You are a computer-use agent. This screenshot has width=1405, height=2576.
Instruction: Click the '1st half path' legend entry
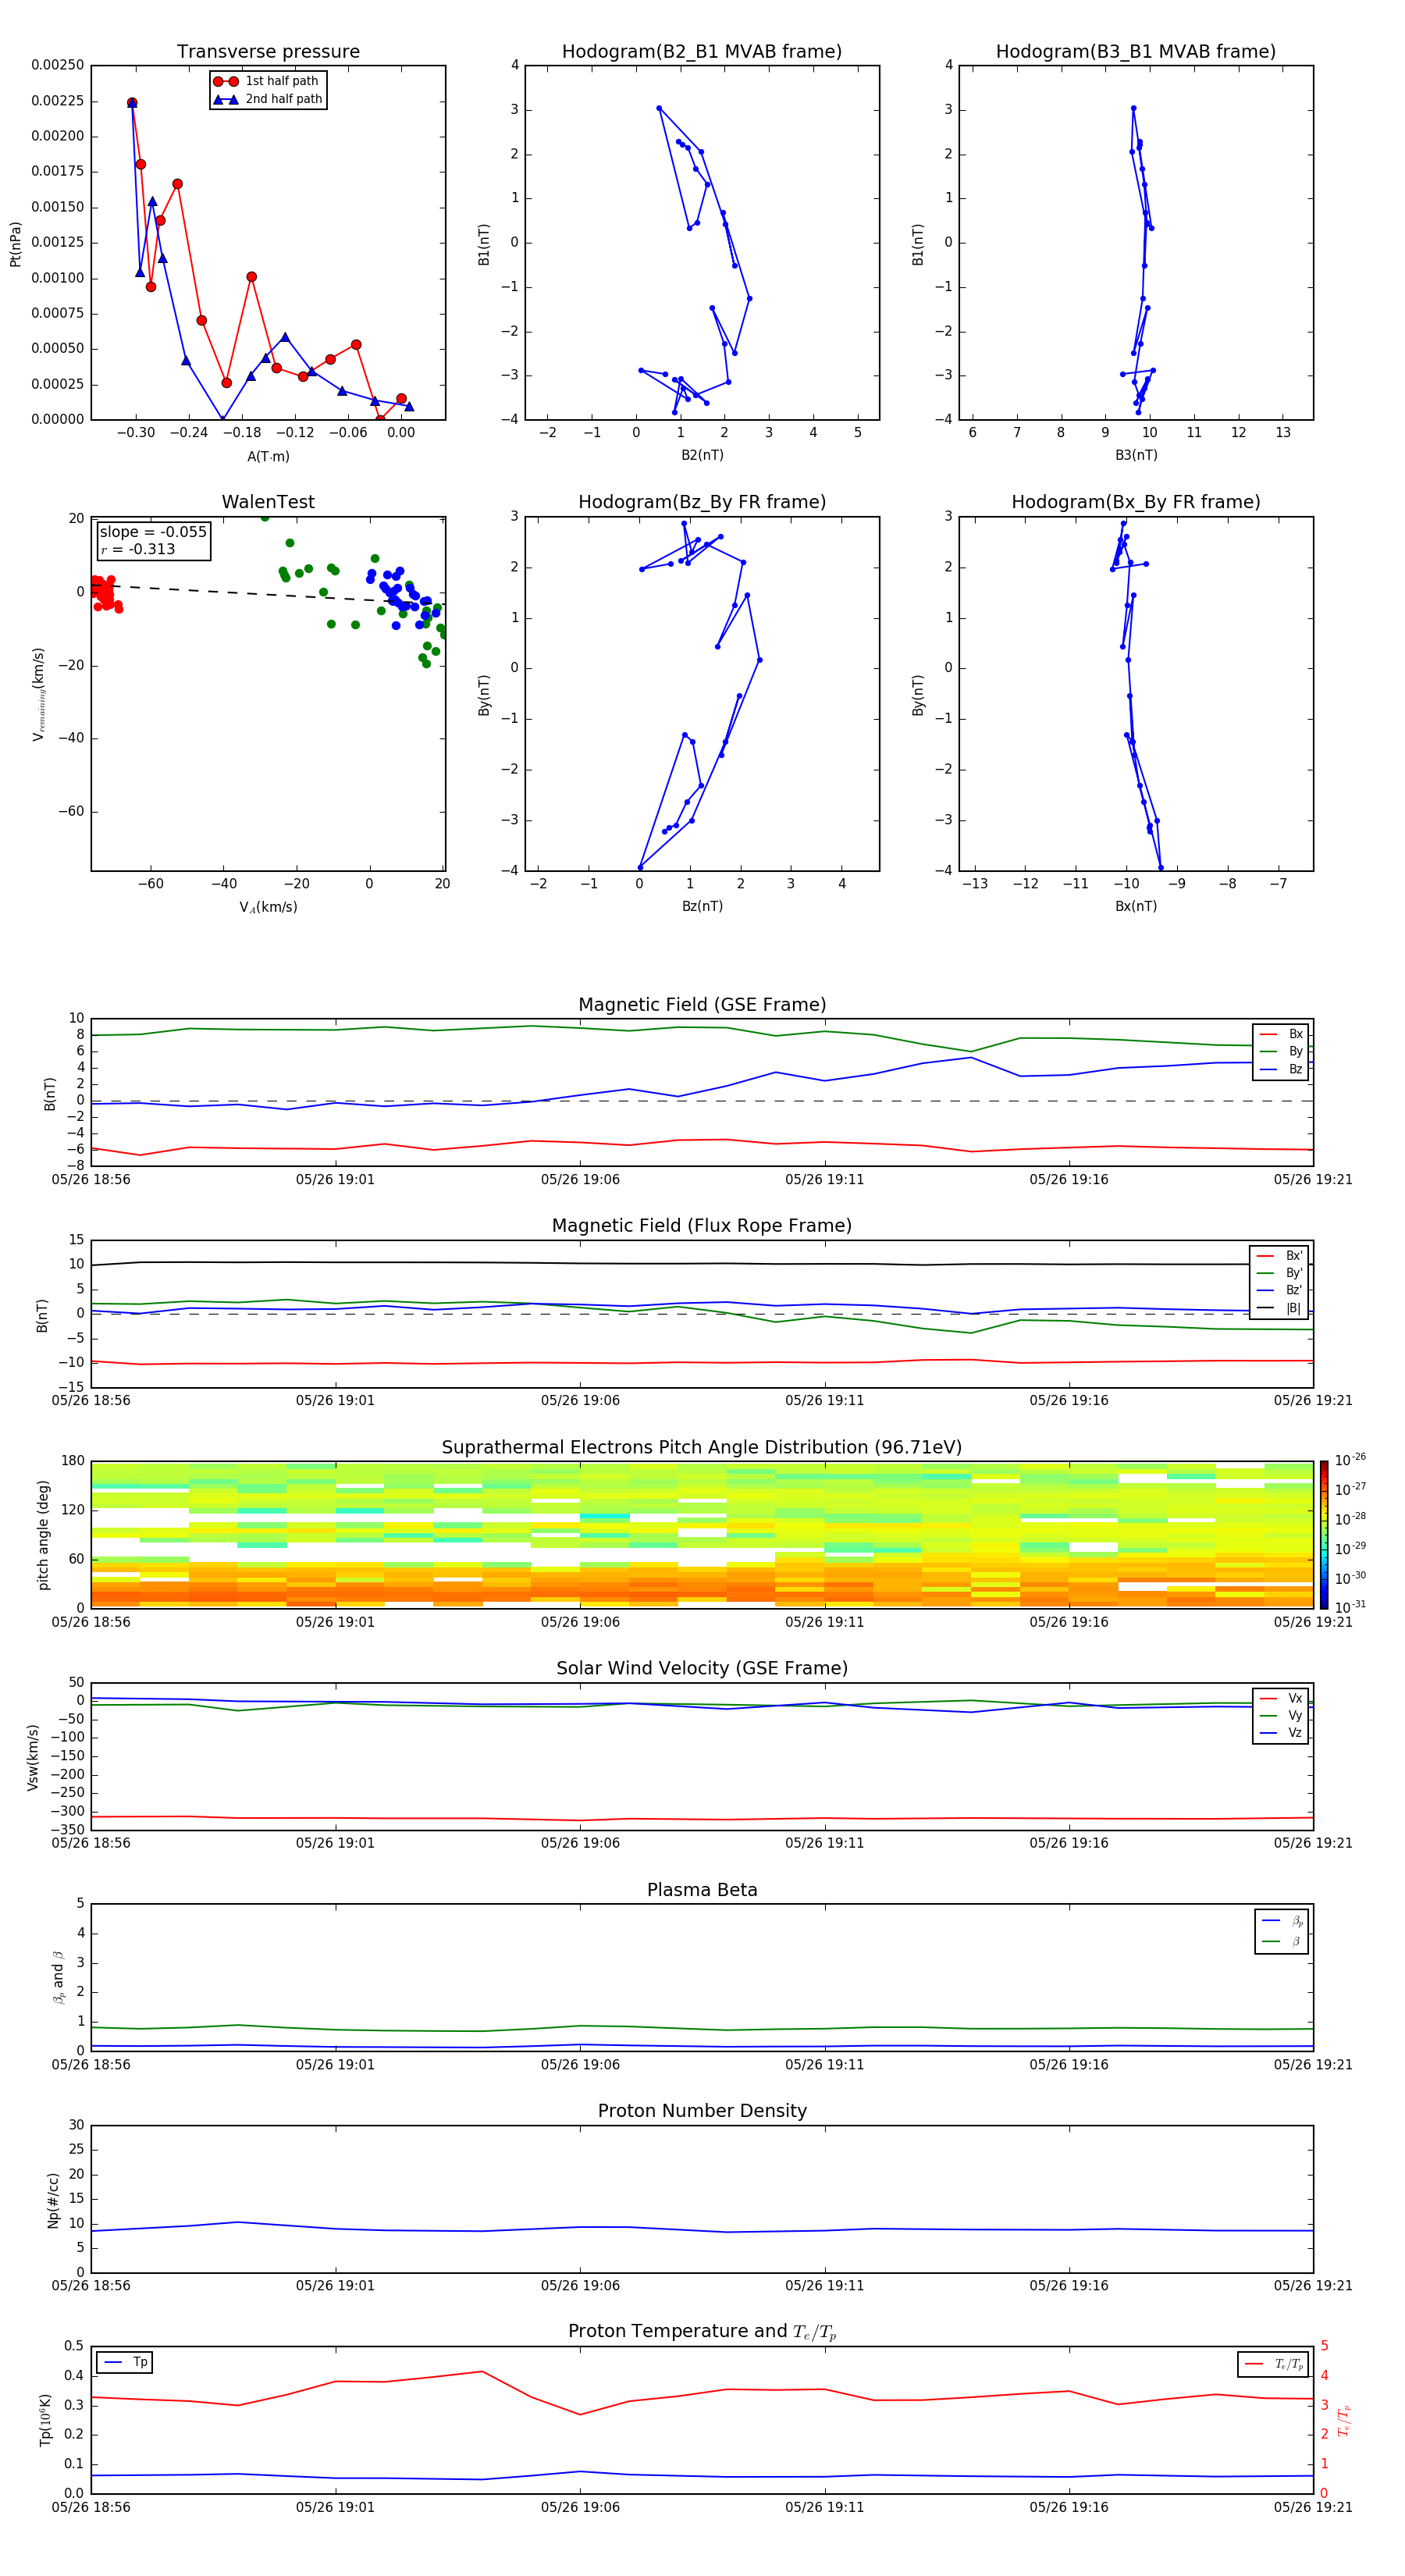pos(267,81)
